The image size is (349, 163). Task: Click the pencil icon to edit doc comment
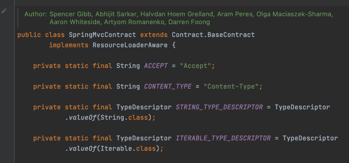coord(4,11)
